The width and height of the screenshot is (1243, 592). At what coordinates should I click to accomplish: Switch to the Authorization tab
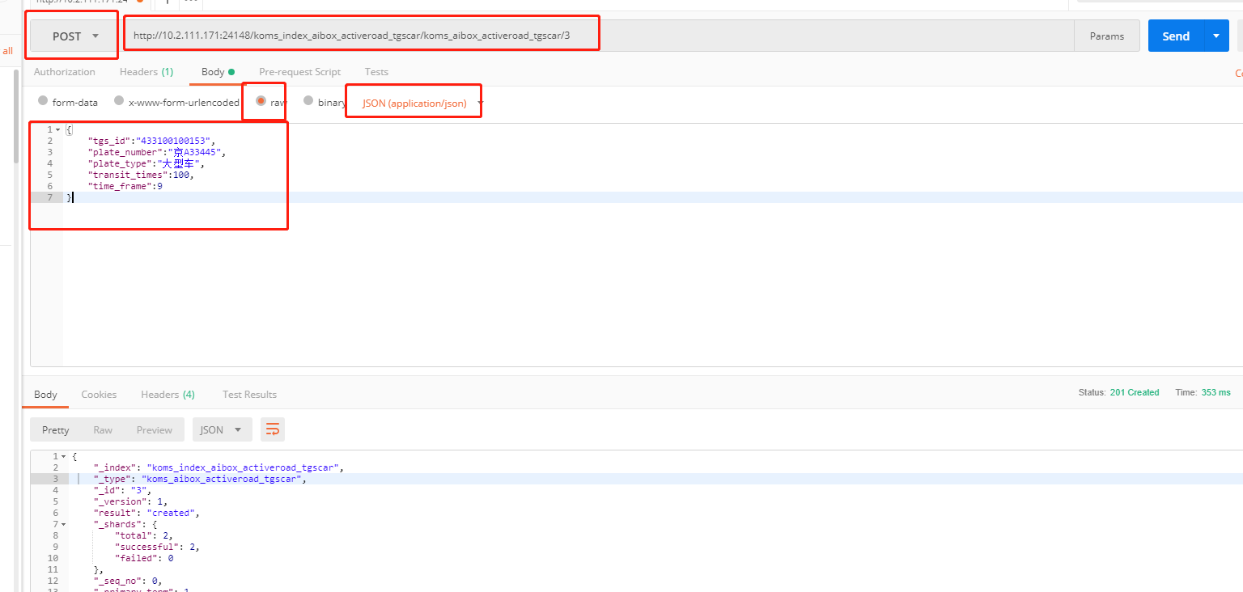[x=65, y=72]
